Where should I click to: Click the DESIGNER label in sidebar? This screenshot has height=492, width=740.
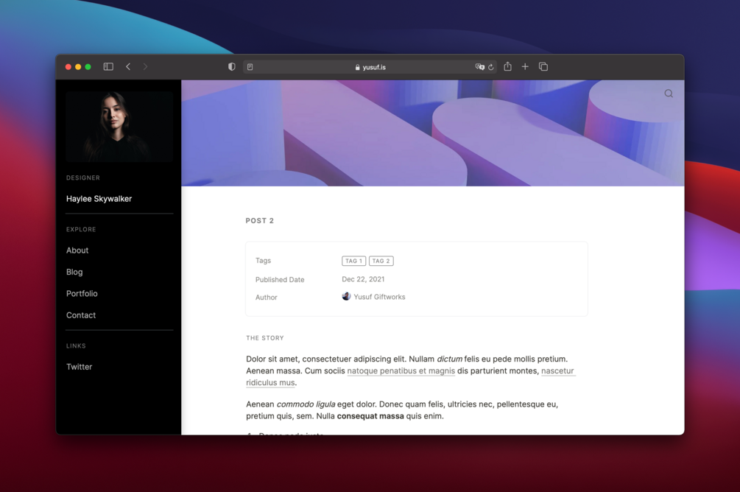pyautogui.click(x=83, y=178)
